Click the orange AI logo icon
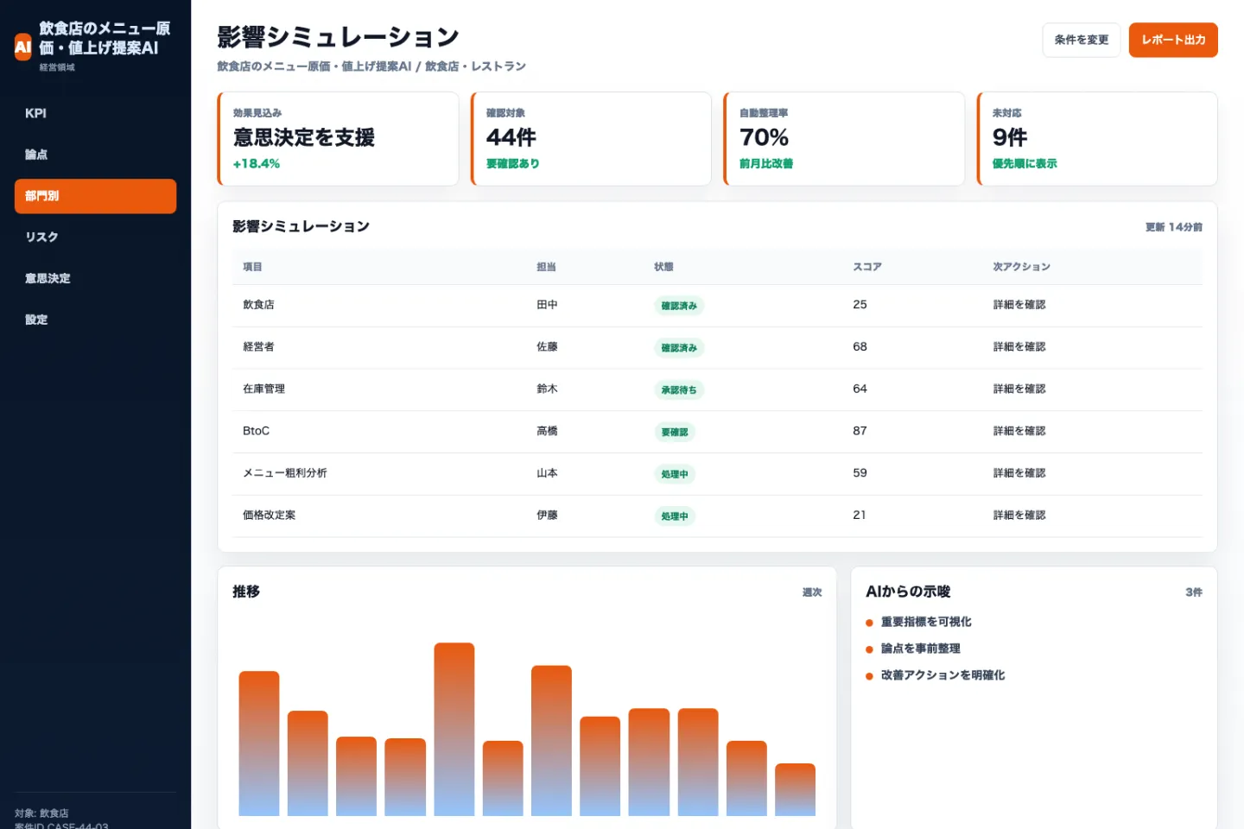The width and height of the screenshot is (1244, 829). pos(23,47)
